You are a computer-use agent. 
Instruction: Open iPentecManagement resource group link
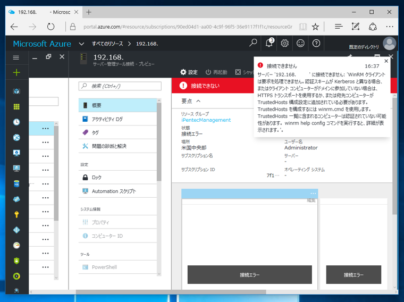206,120
